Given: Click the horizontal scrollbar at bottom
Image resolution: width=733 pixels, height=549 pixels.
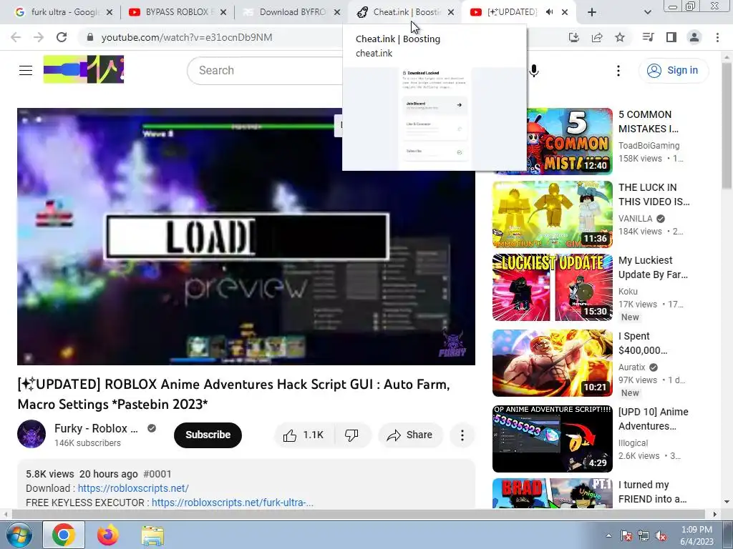Looking at the screenshot, I should click(x=359, y=514).
